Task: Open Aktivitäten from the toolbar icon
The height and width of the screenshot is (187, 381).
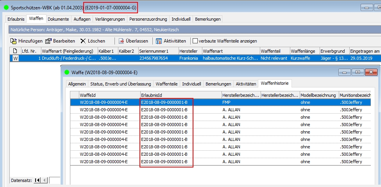Action: click(159, 41)
